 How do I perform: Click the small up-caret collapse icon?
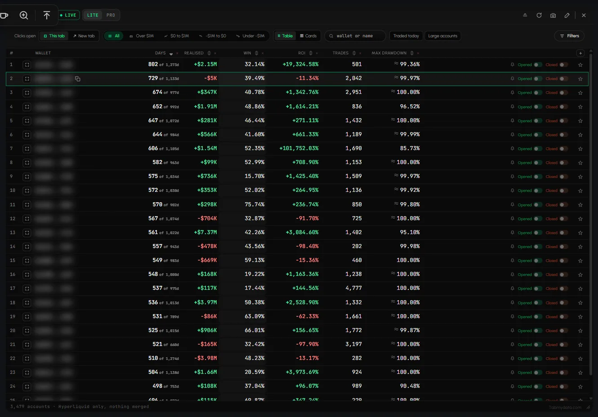[525, 15]
